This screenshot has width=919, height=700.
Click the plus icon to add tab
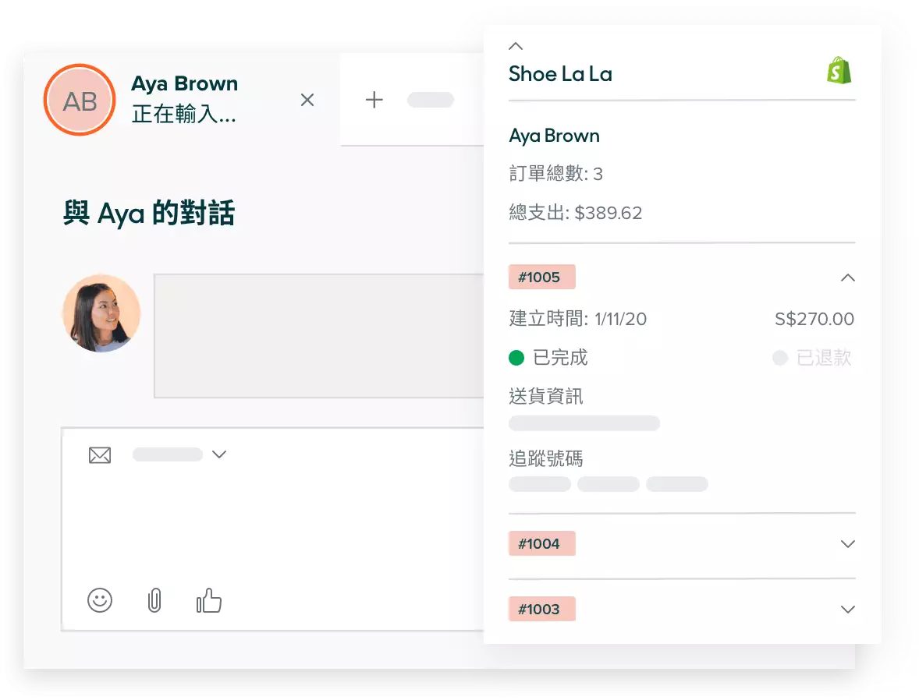tap(374, 100)
